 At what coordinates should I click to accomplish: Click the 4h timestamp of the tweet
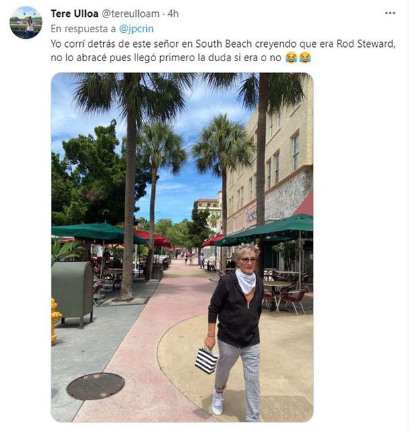(x=173, y=13)
